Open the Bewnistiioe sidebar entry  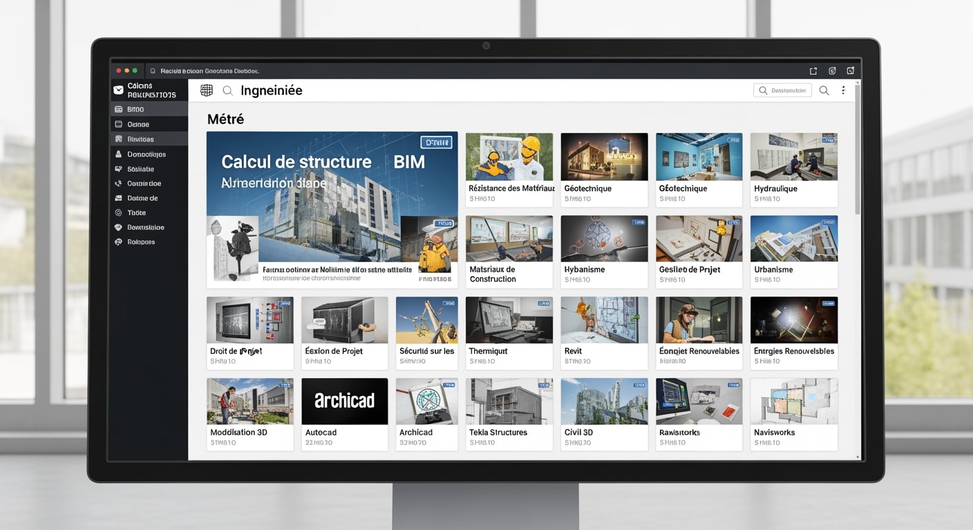[149, 227]
